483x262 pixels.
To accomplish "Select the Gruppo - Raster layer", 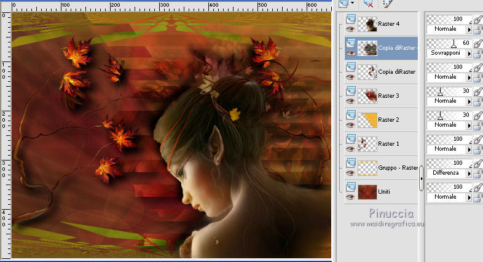I will tap(398, 168).
